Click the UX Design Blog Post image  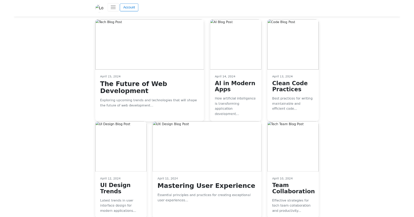coord(207,146)
